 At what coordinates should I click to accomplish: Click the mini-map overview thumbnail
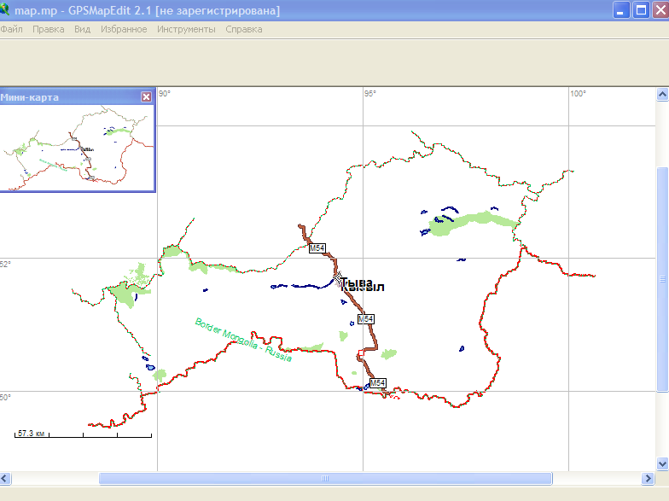[77, 147]
